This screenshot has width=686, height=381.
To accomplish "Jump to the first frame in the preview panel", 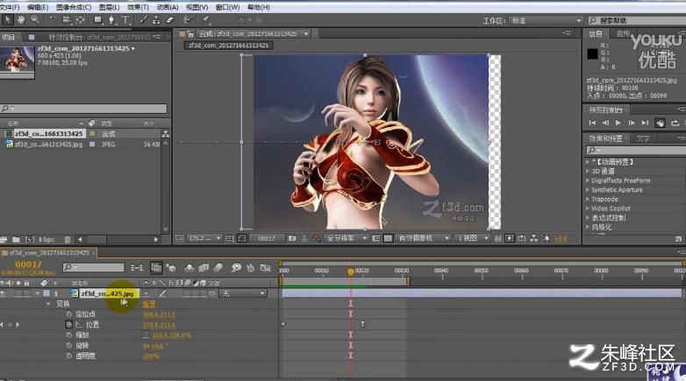I will [592, 123].
